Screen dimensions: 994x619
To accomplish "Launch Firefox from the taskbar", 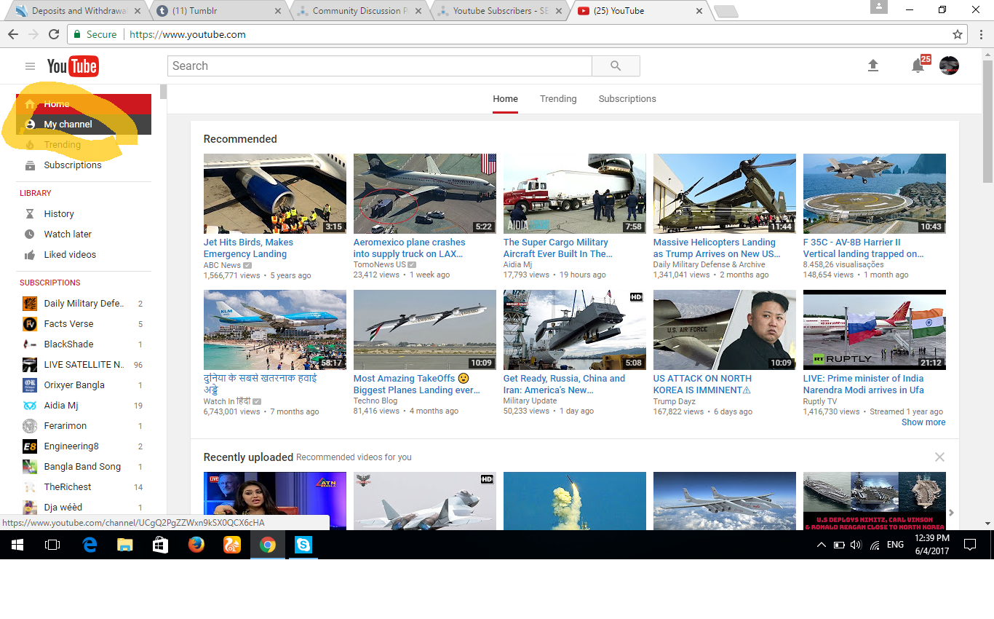I will (196, 545).
